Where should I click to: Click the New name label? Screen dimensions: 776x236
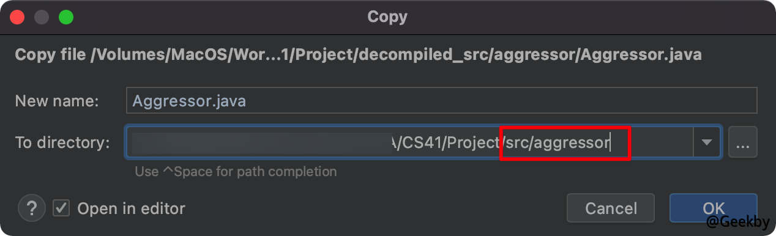click(x=57, y=101)
